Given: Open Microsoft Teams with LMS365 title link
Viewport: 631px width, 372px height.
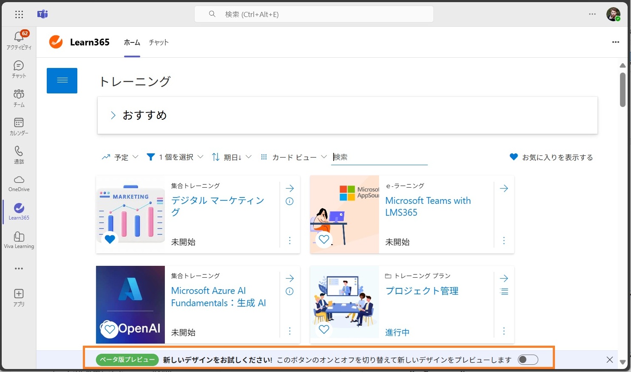Looking at the screenshot, I should 428,206.
